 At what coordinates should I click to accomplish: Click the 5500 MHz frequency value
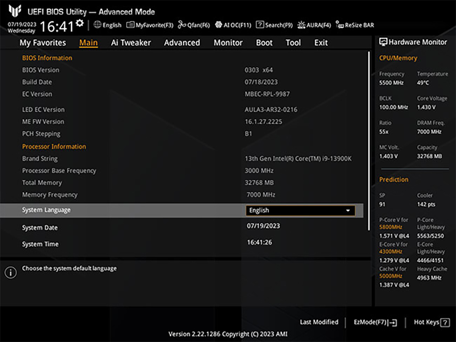pyautogui.click(x=391, y=83)
